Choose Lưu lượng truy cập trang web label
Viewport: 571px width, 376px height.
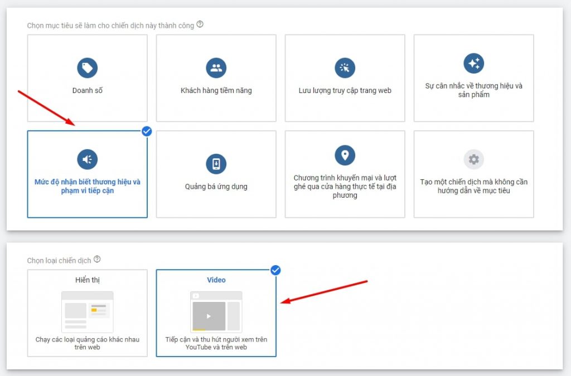[345, 90]
